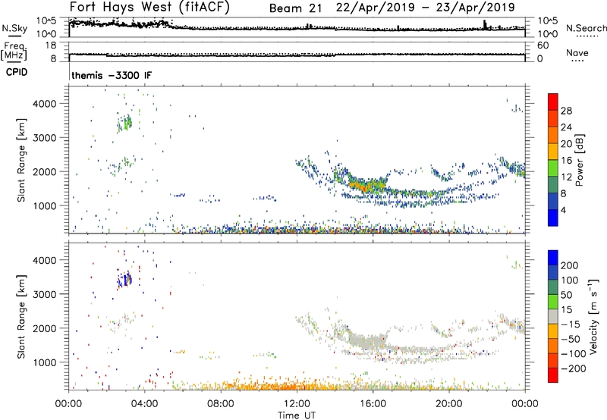Click the green echo cluster near 3400 km in power panel

[x=125, y=123]
